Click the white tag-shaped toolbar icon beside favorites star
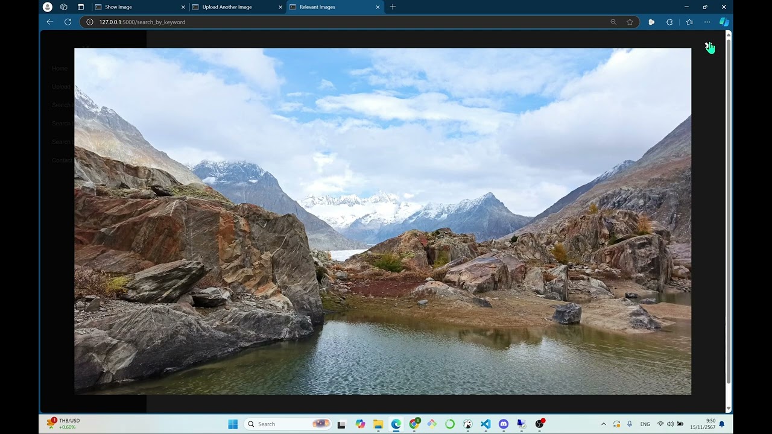This screenshot has height=434, width=772. [x=651, y=22]
